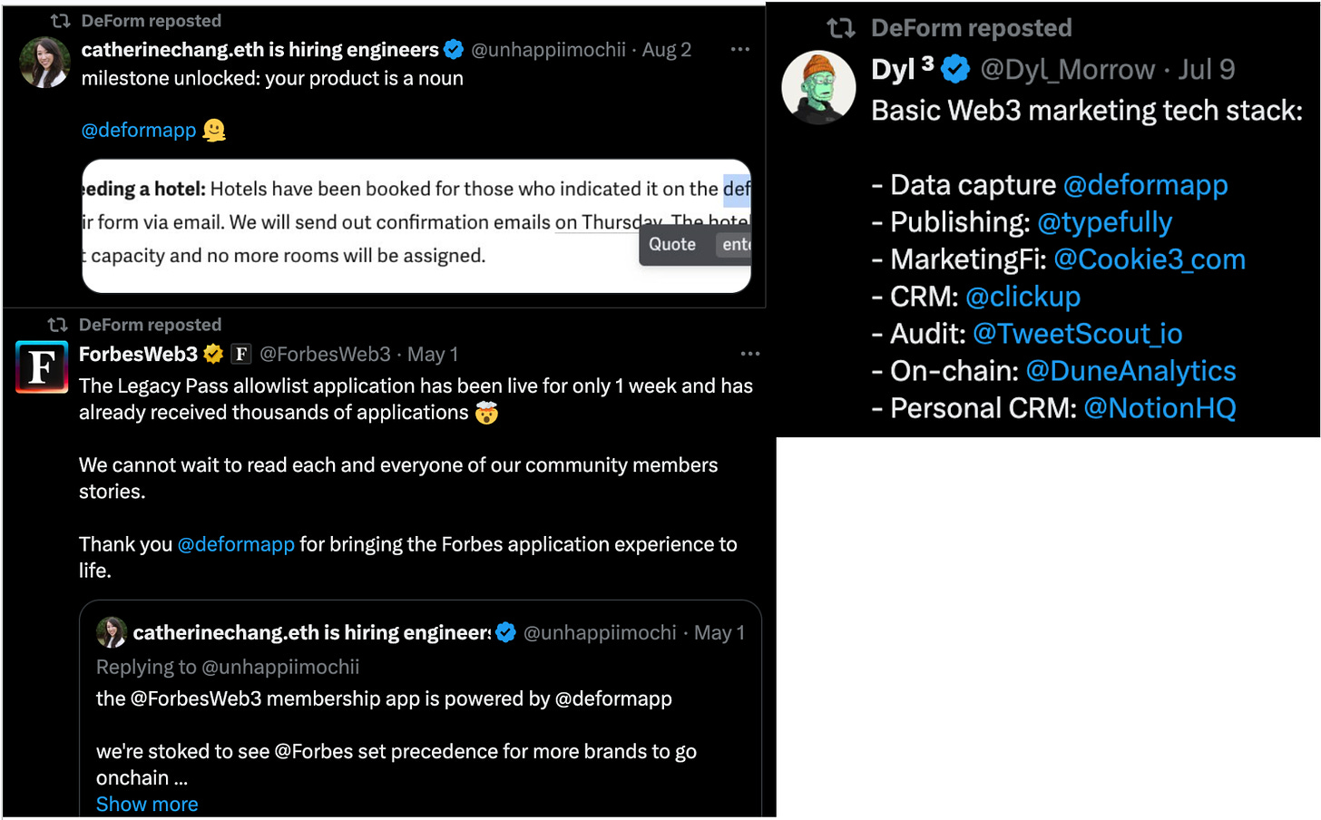Click Dyl's green ape profile avatar
The width and height of the screenshot is (1321, 820).
(x=818, y=87)
